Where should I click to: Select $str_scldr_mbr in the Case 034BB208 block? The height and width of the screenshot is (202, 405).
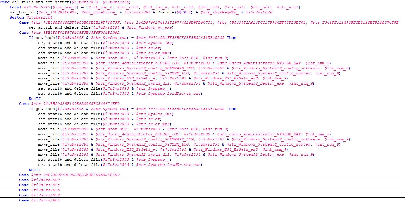(x=153, y=124)
